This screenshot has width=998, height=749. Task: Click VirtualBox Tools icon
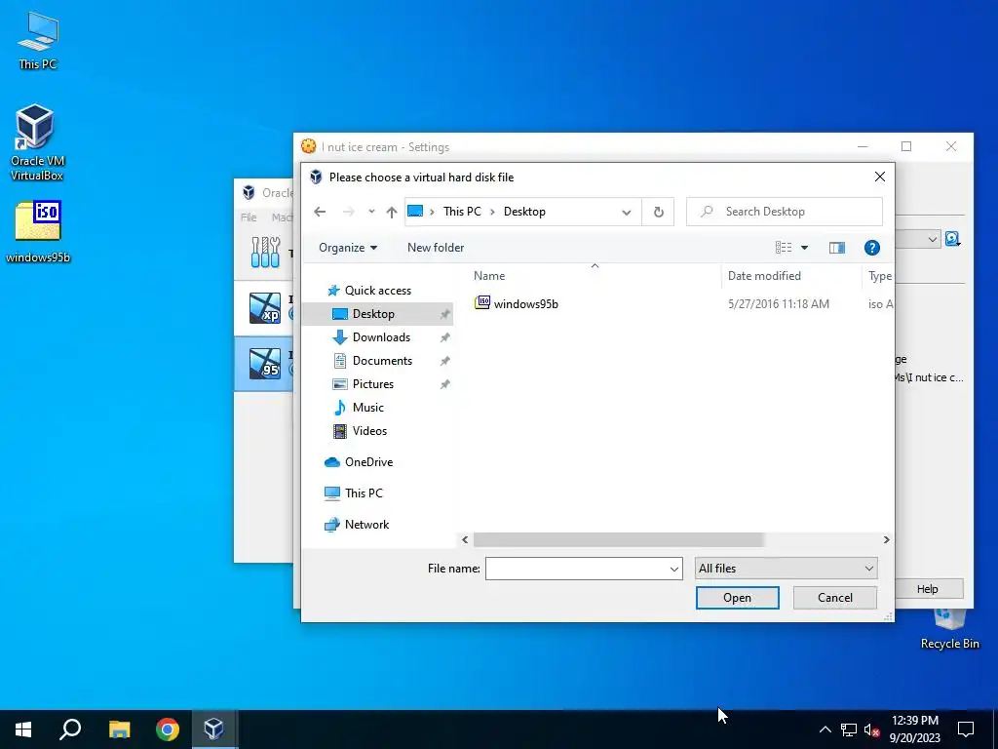tap(265, 253)
